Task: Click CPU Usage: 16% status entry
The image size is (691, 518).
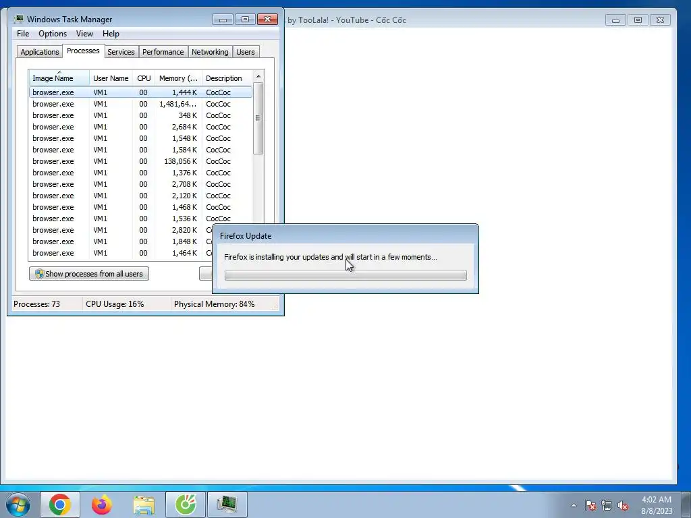Action: 115,304
